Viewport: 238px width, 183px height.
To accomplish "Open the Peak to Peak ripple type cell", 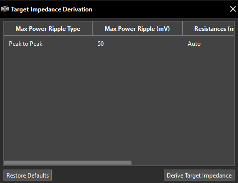I will point(48,44).
